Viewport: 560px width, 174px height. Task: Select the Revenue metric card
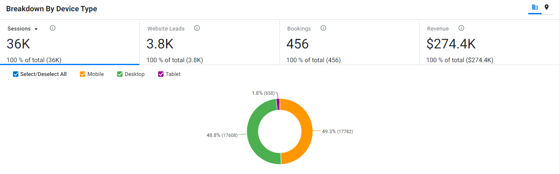[489, 42]
